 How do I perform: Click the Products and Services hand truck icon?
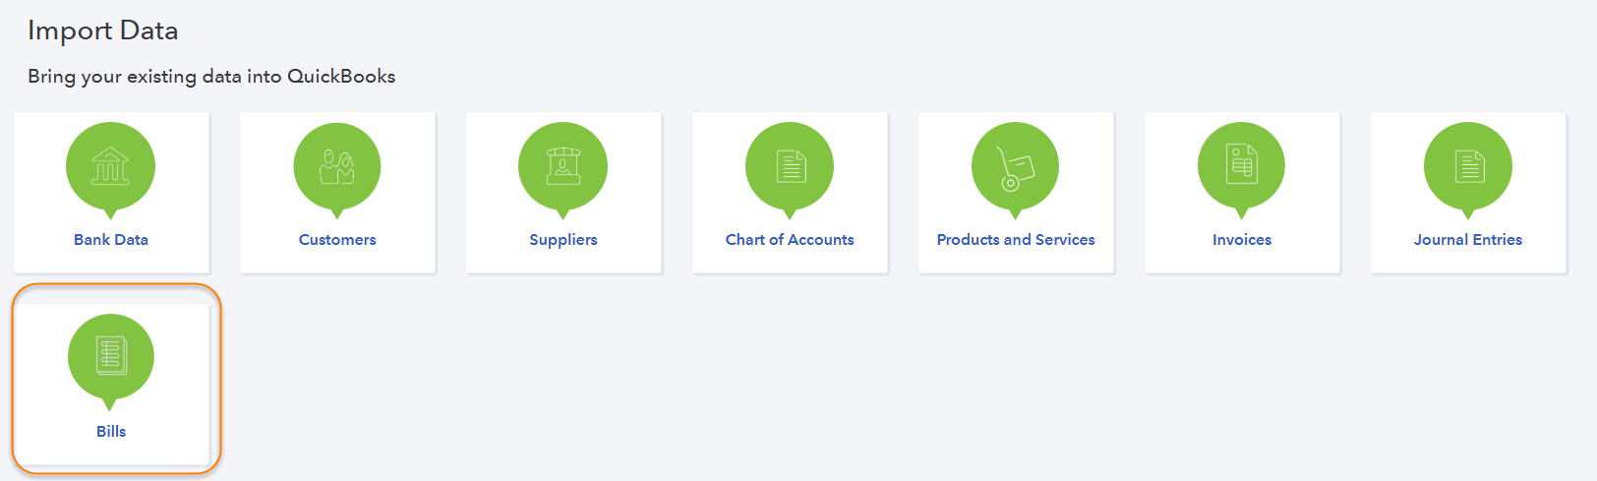(x=1015, y=167)
